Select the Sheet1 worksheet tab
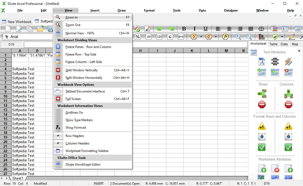Image resolution: width=303 pixels, height=186 pixels. point(18,178)
